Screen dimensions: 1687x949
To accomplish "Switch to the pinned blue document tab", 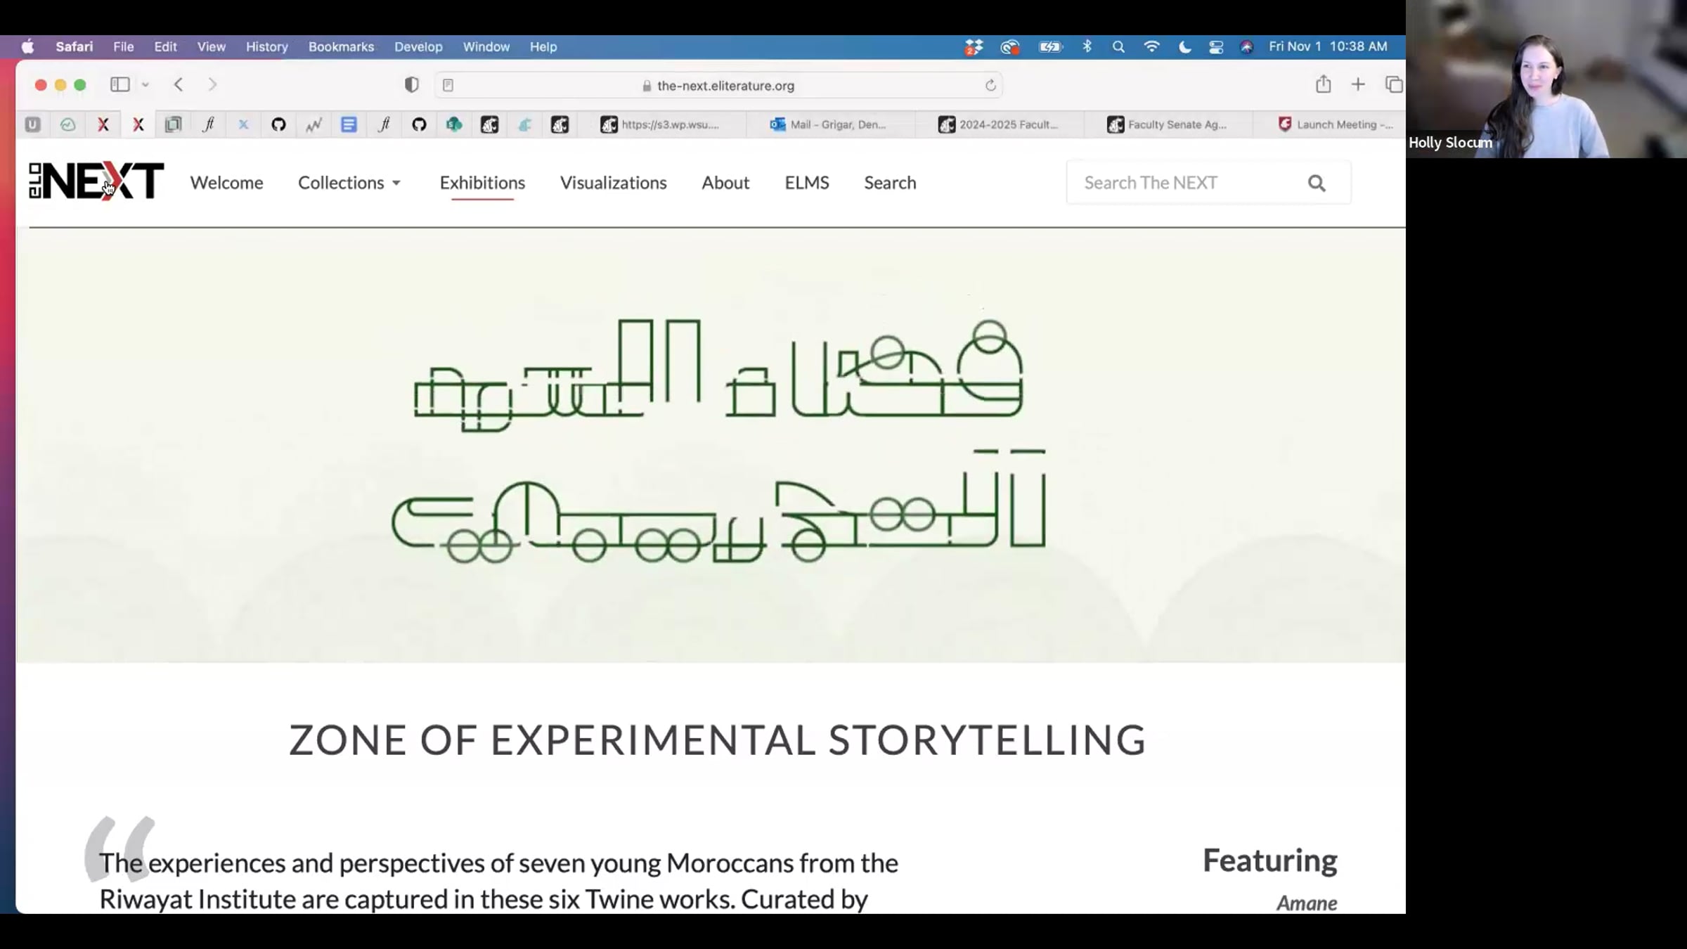I will (349, 124).
